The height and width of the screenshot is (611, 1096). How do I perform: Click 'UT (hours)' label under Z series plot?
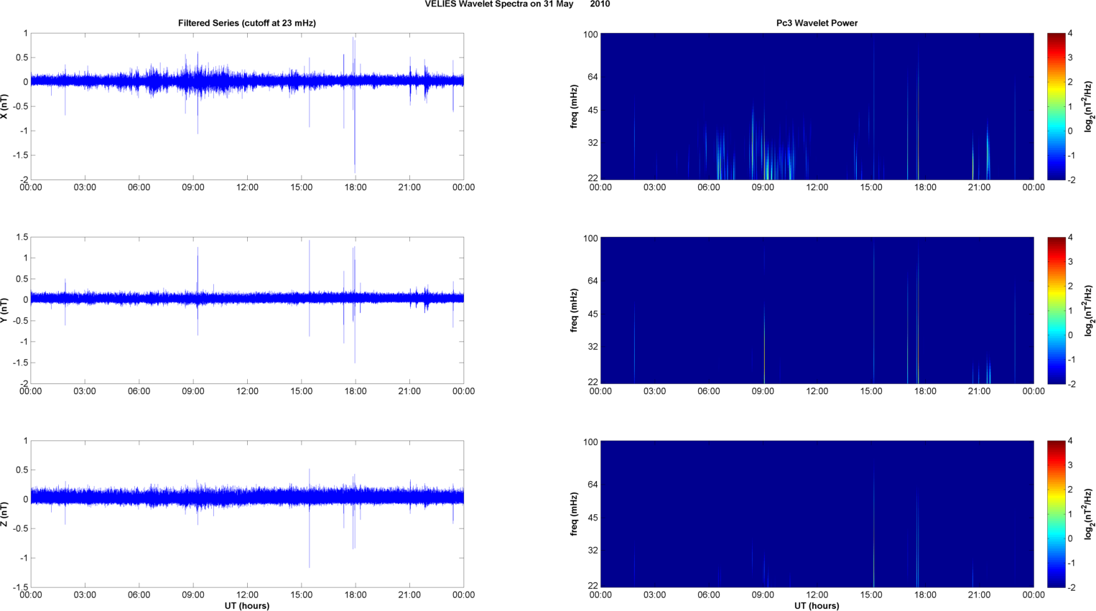click(x=247, y=606)
